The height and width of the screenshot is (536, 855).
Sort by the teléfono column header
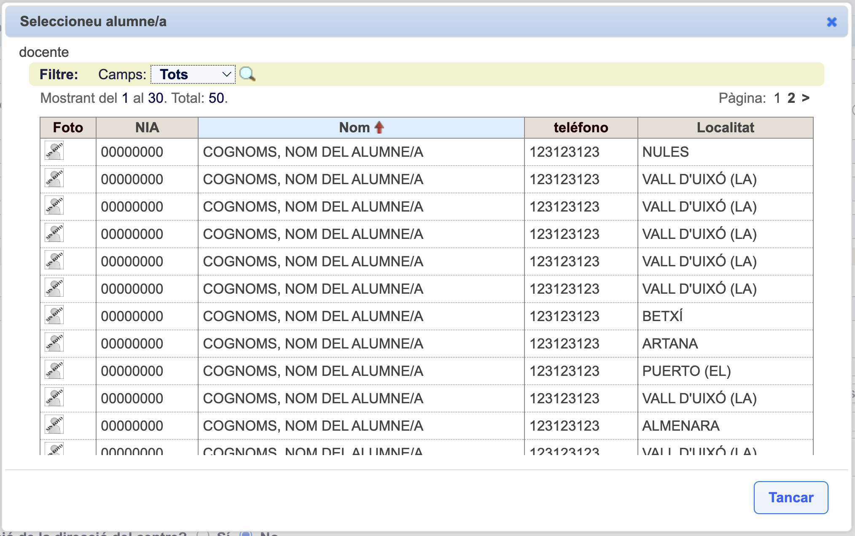(x=581, y=128)
